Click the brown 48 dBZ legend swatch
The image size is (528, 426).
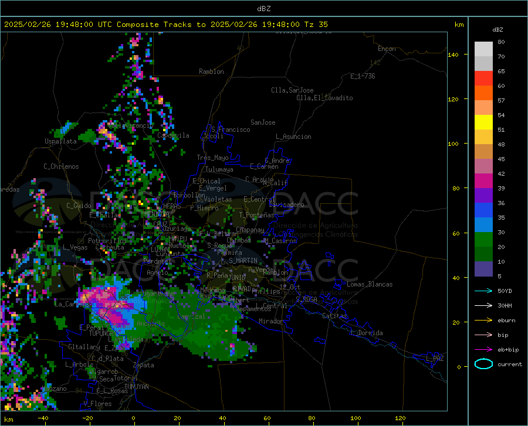pos(483,152)
